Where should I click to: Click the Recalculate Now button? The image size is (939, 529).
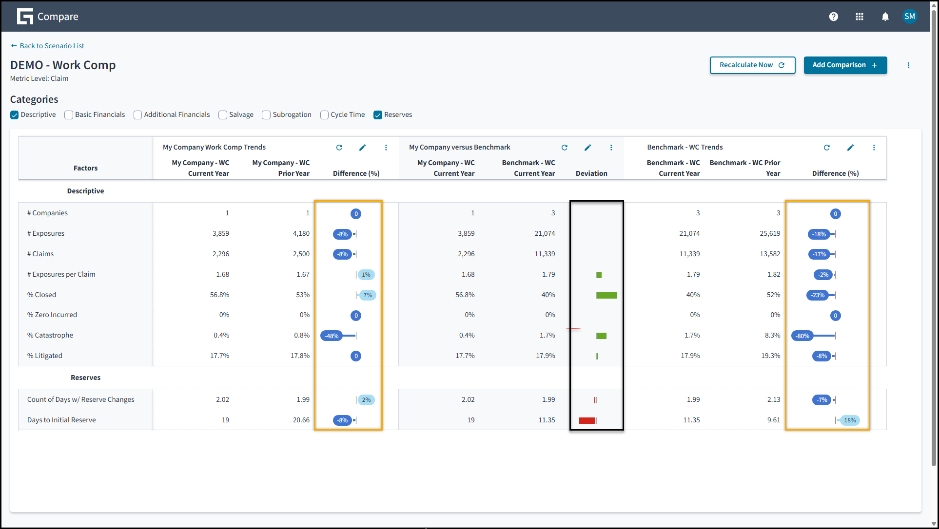coord(752,65)
